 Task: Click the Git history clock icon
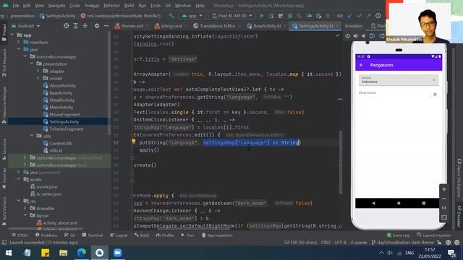tap(378, 16)
